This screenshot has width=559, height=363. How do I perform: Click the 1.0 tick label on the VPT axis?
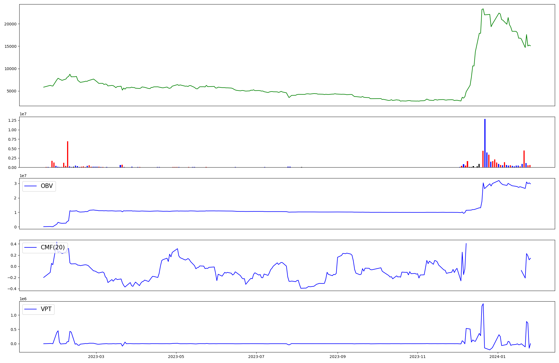click(13, 315)
